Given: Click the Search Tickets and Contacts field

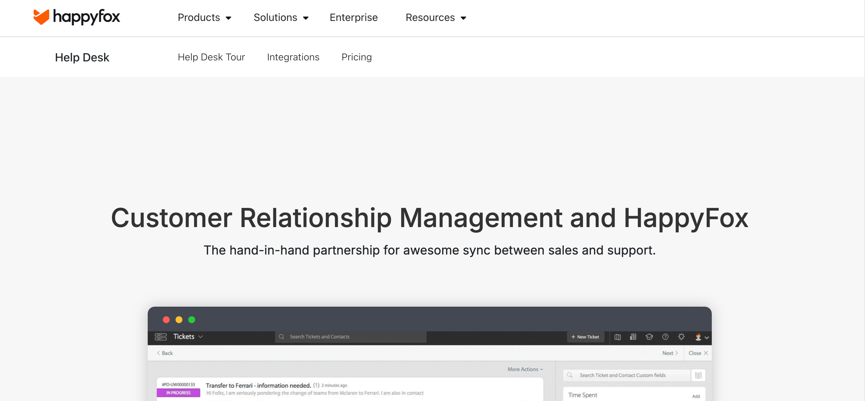Looking at the screenshot, I should click(351, 337).
